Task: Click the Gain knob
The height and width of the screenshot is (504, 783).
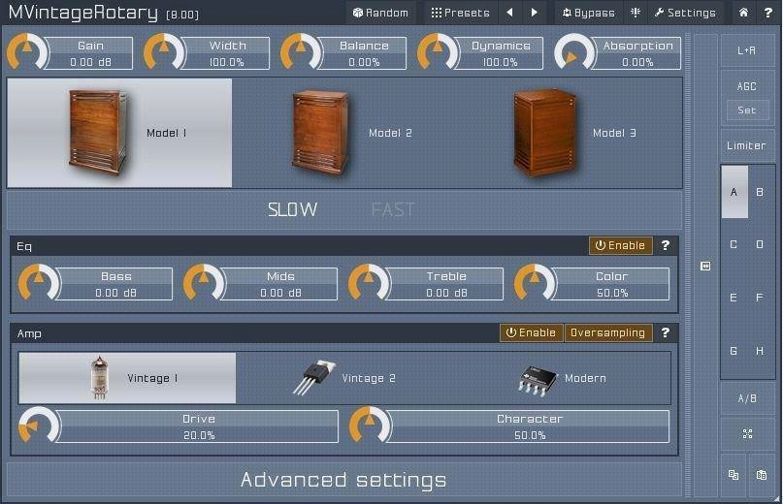Action: point(27,52)
